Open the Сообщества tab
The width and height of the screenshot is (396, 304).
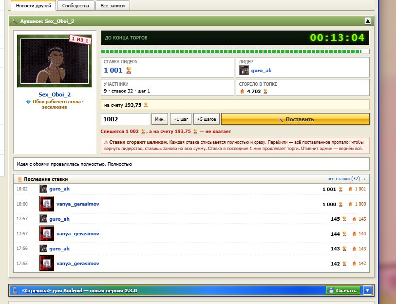click(75, 5)
